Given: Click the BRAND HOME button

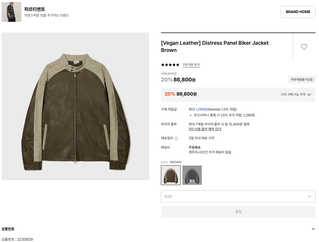Looking at the screenshot, I should pos(298,12).
